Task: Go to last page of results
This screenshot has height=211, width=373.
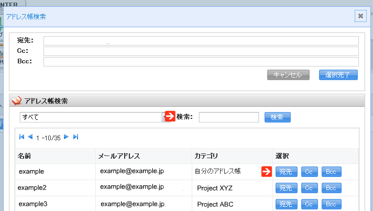Action: coord(75,137)
